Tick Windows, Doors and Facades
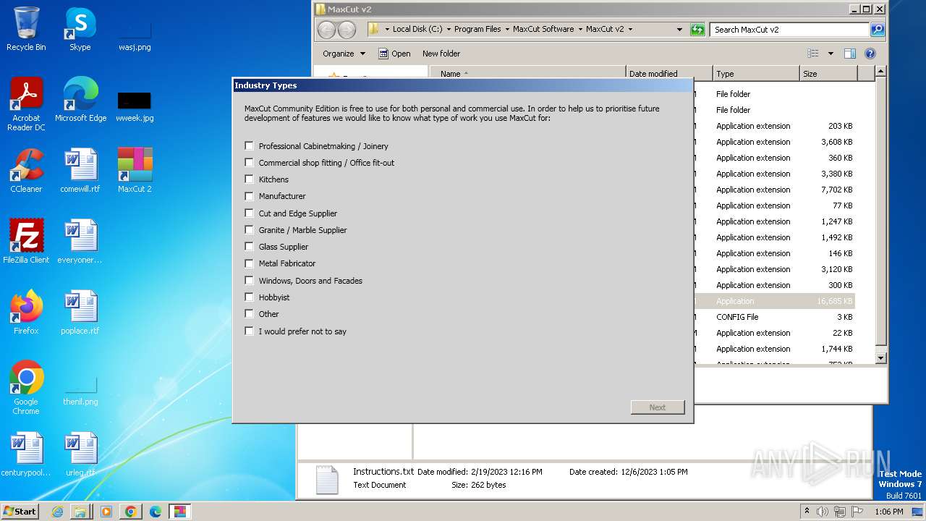The image size is (926, 521). (x=249, y=280)
